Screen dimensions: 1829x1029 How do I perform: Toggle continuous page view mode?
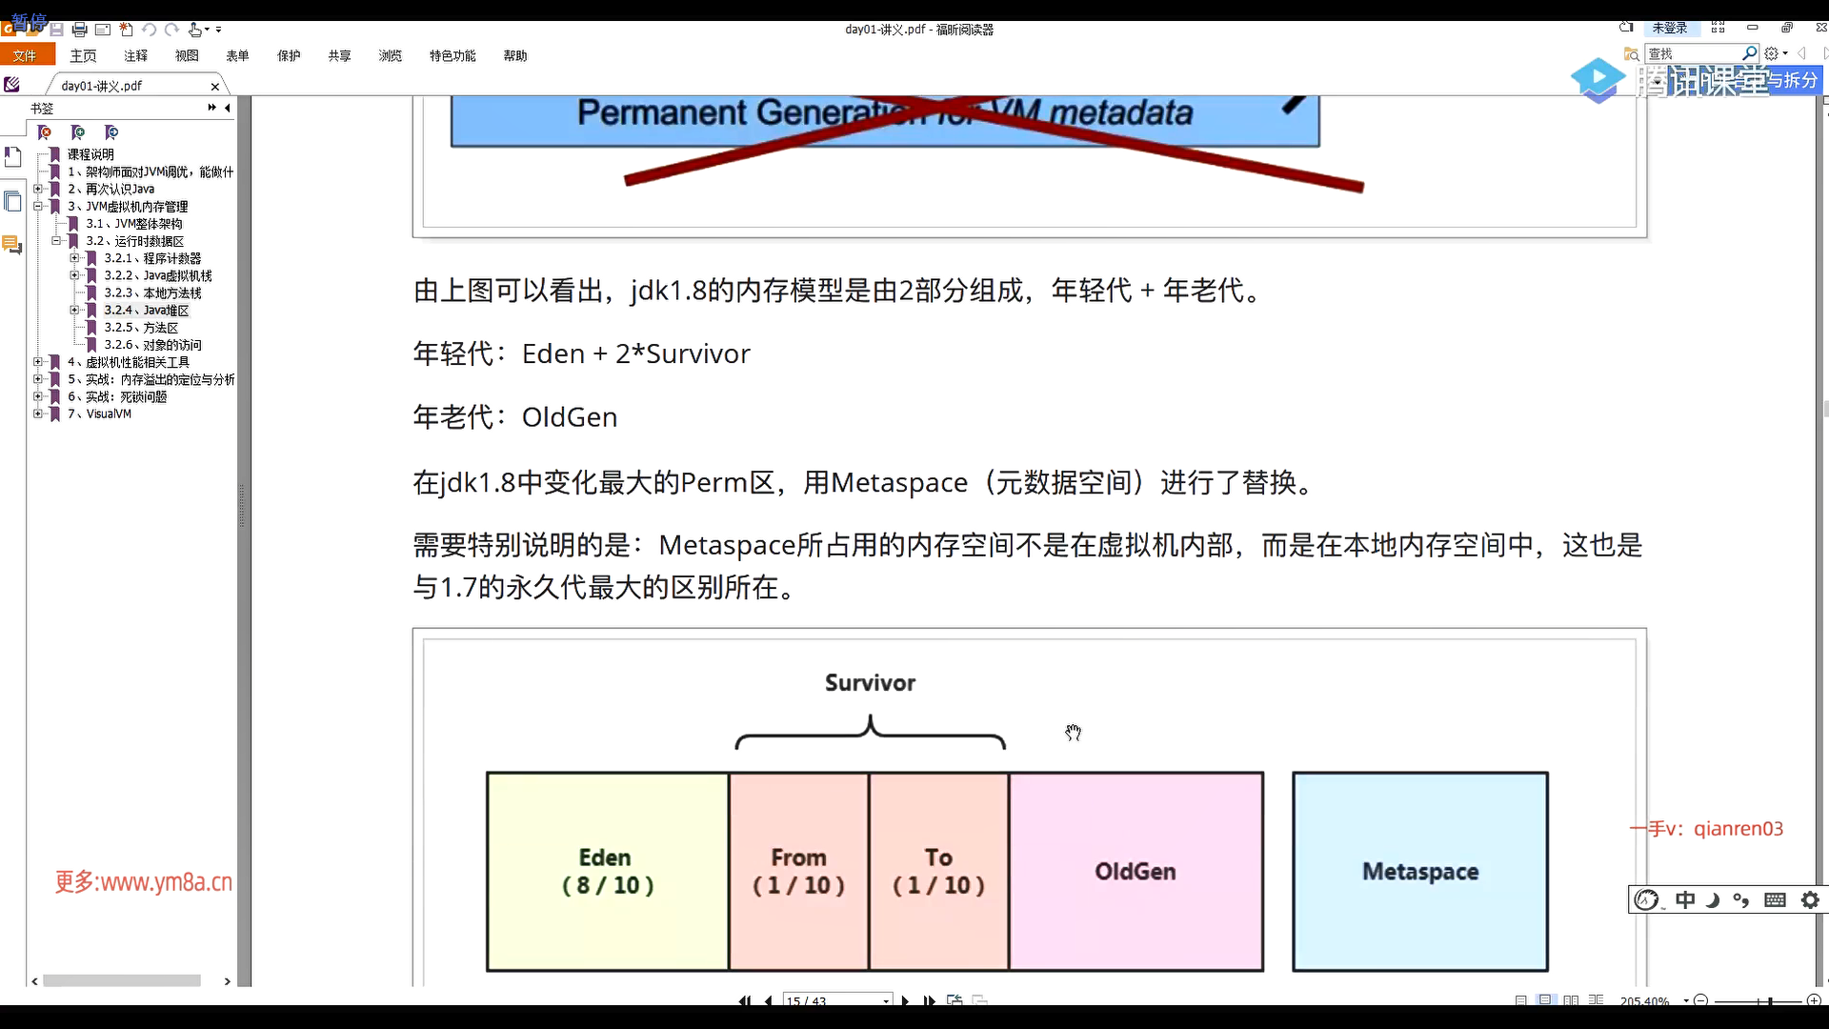pyautogui.click(x=1546, y=1000)
